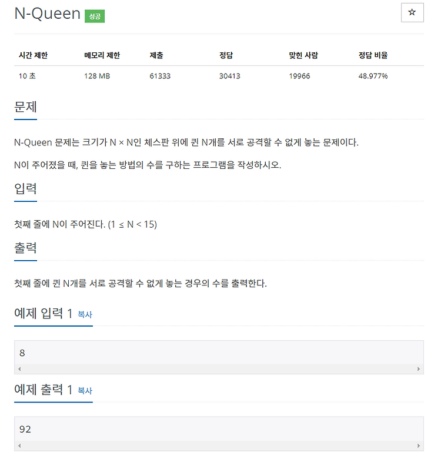Click the submission count 61333
The width and height of the screenshot is (441, 462).
click(x=160, y=76)
